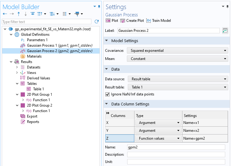231x166 pixels.
Task: Click the Type filter text field
Action: 46,22
